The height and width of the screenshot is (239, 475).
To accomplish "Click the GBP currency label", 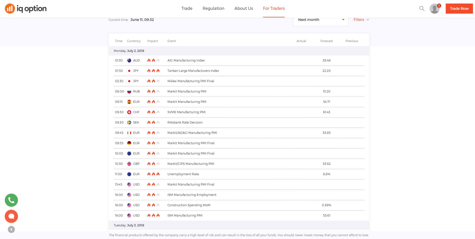I will pos(136,164).
